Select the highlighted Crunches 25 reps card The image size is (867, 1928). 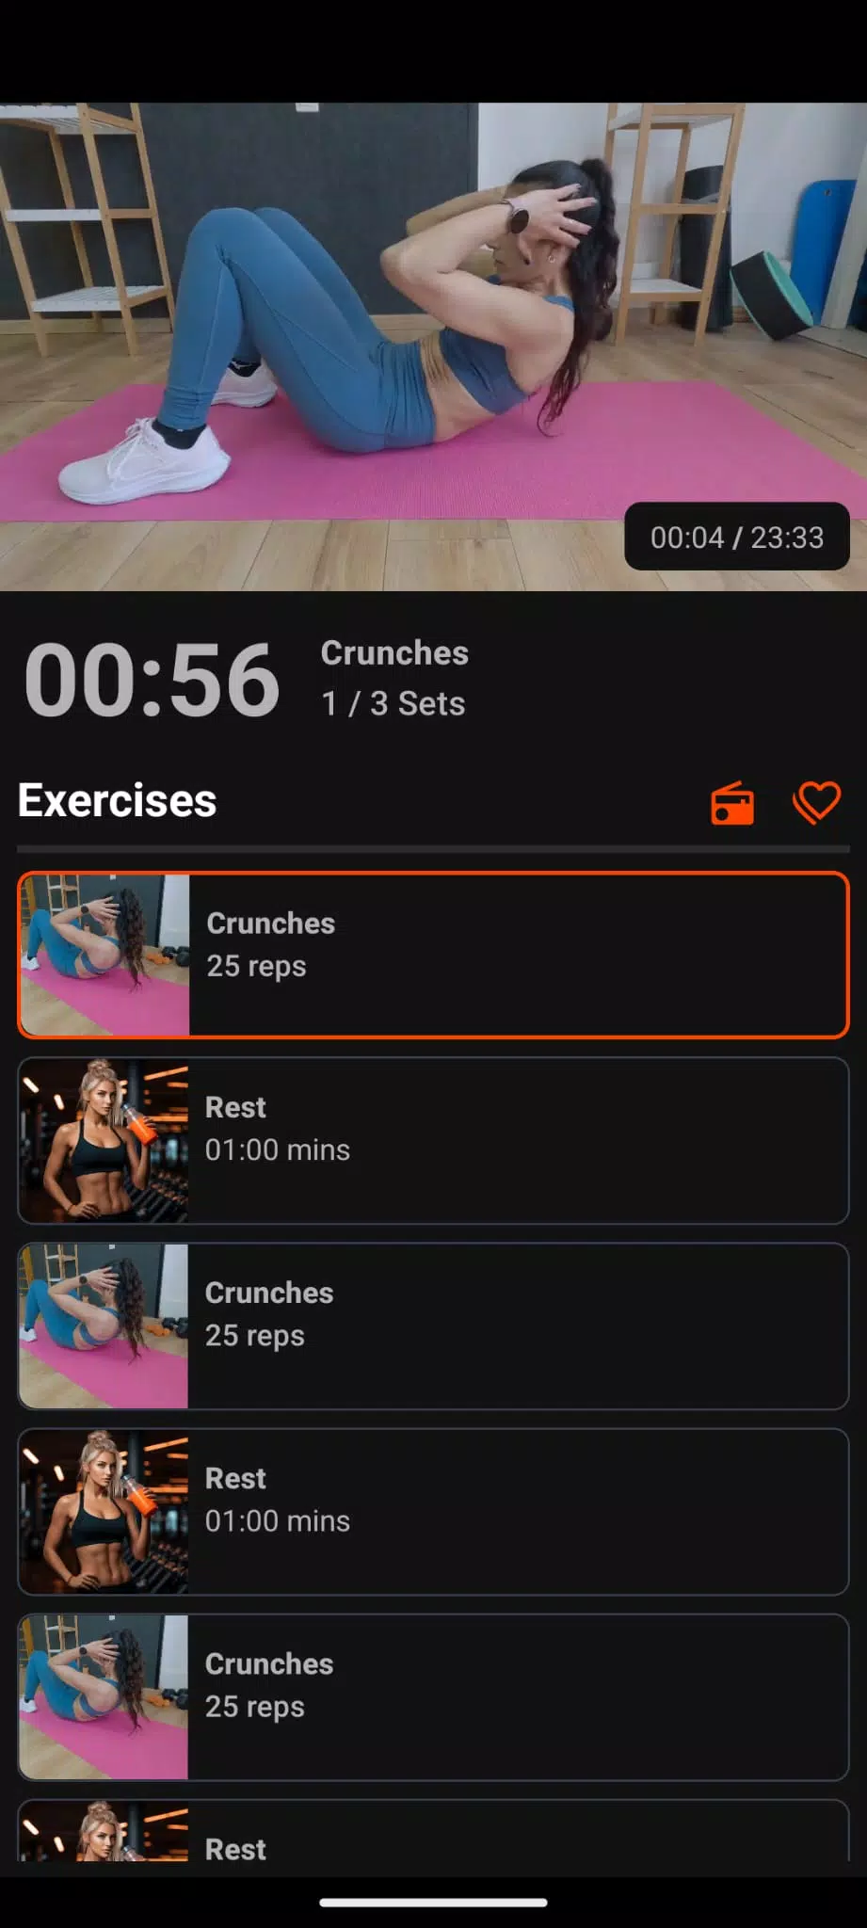pos(433,955)
